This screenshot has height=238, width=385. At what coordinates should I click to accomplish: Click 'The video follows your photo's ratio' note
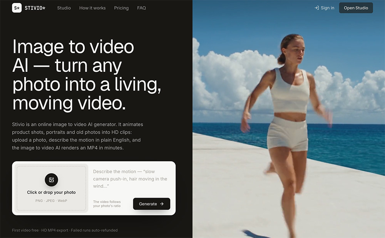[x=107, y=204]
